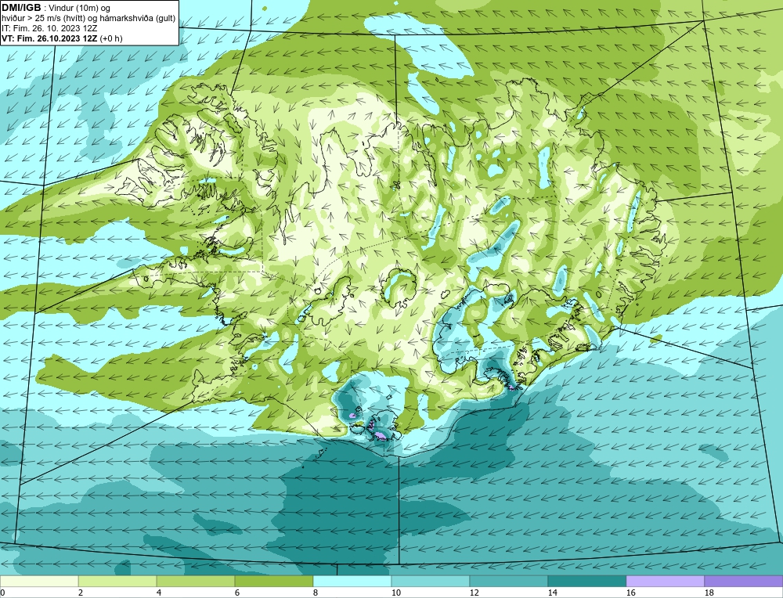Click the 10–12 m/s light teal legend swatch
783x598 pixels.
(431, 581)
